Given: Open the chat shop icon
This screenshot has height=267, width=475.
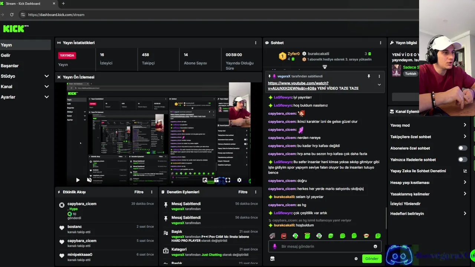Looking at the screenshot, I should coord(272,259).
